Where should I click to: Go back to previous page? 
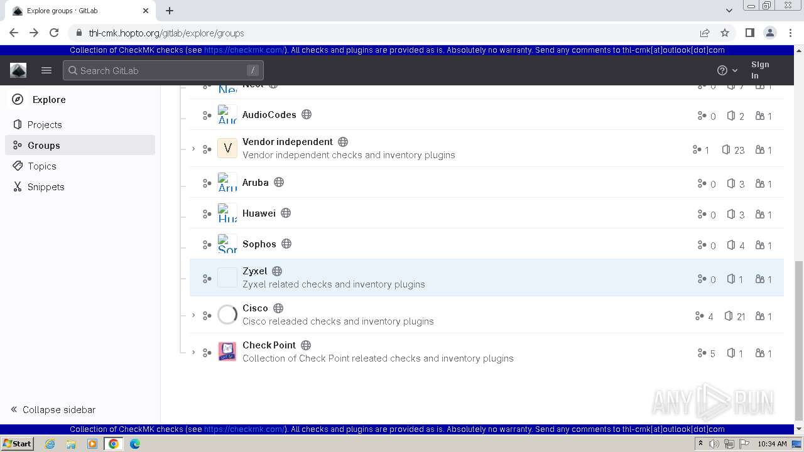(x=14, y=33)
